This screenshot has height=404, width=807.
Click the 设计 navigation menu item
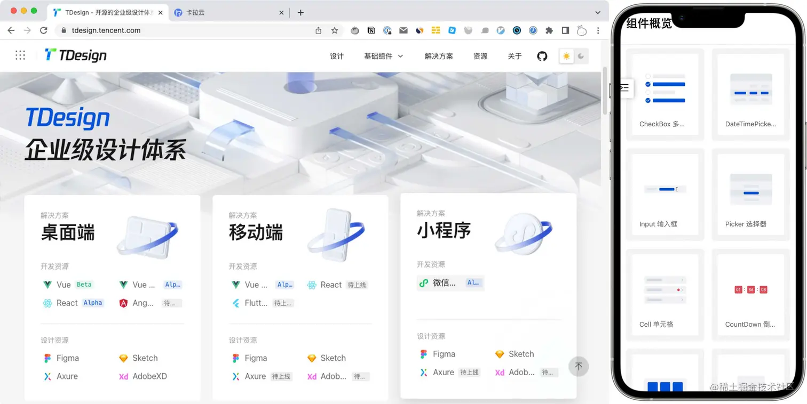coord(336,55)
